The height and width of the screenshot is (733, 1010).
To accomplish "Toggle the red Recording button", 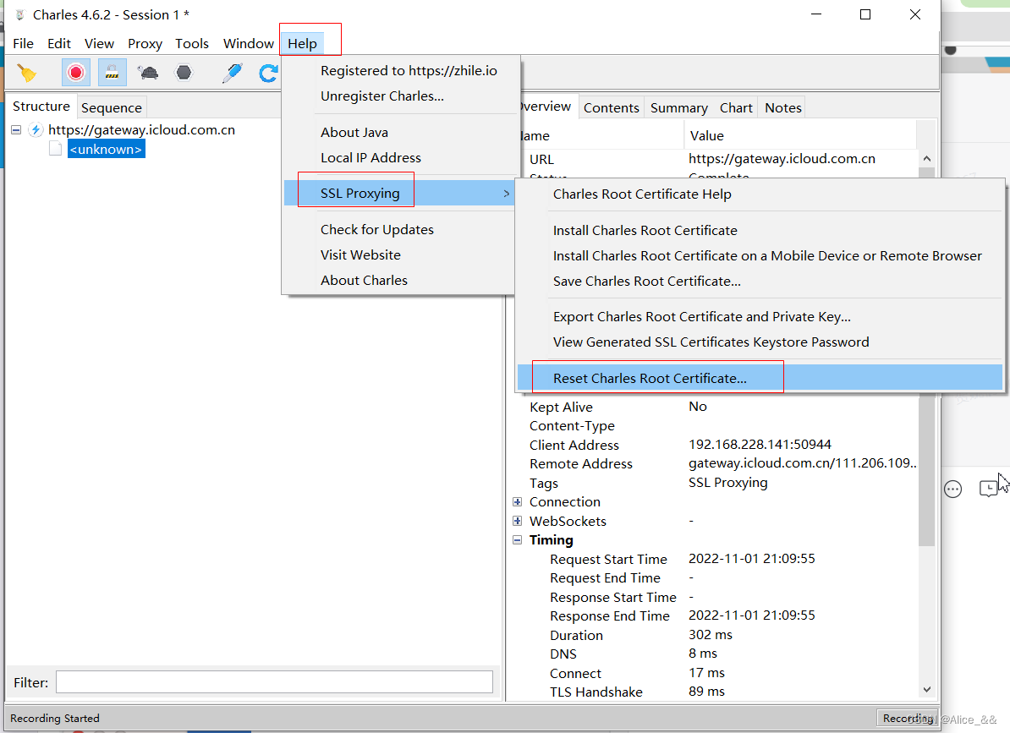I will point(76,73).
